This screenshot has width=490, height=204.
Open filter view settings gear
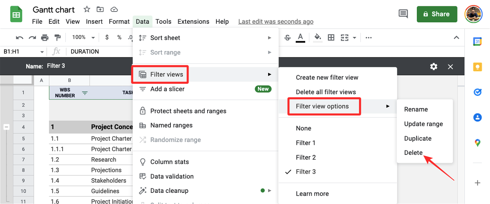click(x=434, y=66)
